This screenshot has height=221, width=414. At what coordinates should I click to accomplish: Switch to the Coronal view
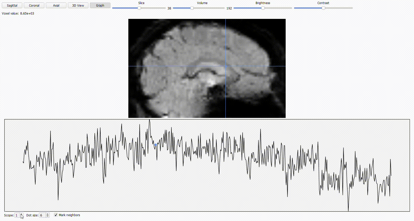coord(34,5)
